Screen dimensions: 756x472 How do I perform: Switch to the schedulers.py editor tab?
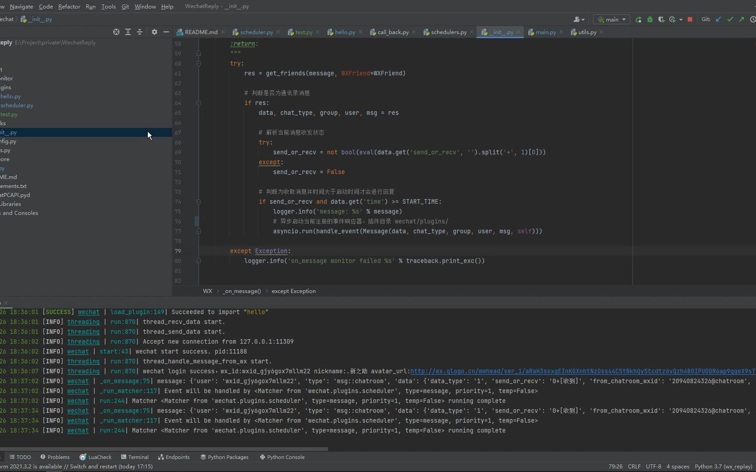tap(448, 32)
